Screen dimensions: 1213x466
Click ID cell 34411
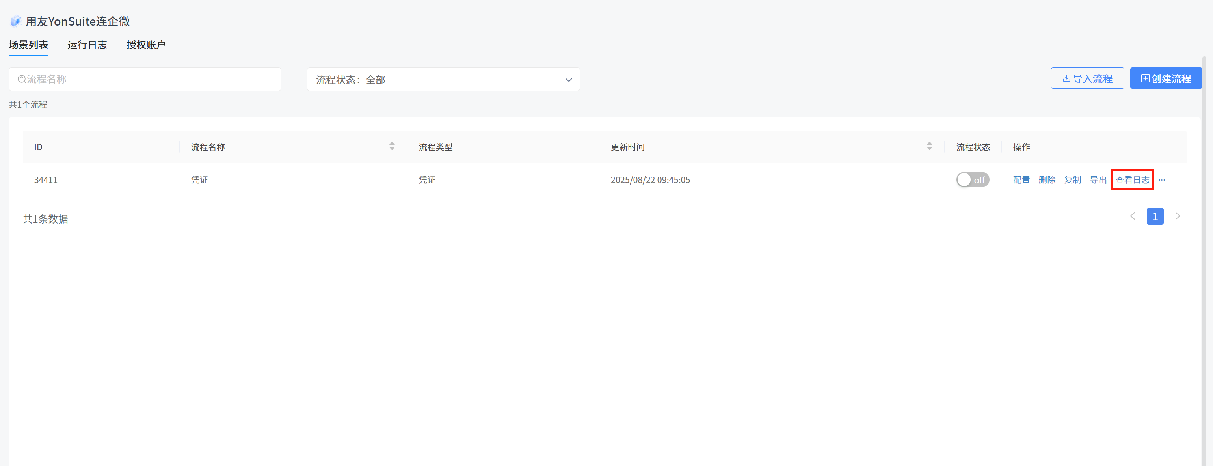[46, 180]
